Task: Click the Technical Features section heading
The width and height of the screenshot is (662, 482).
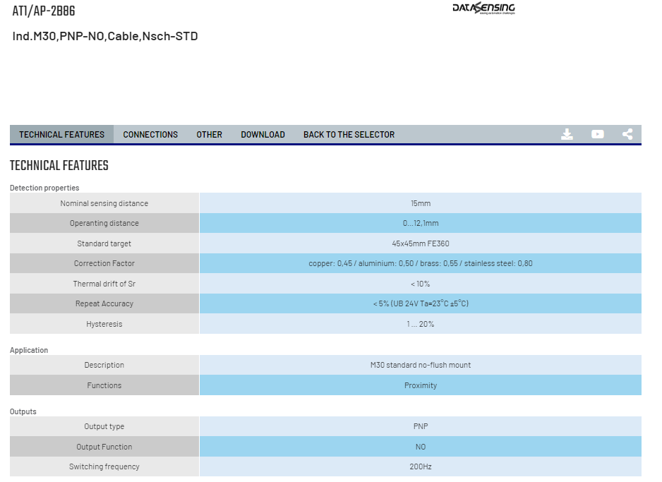Action: (59, 165)
